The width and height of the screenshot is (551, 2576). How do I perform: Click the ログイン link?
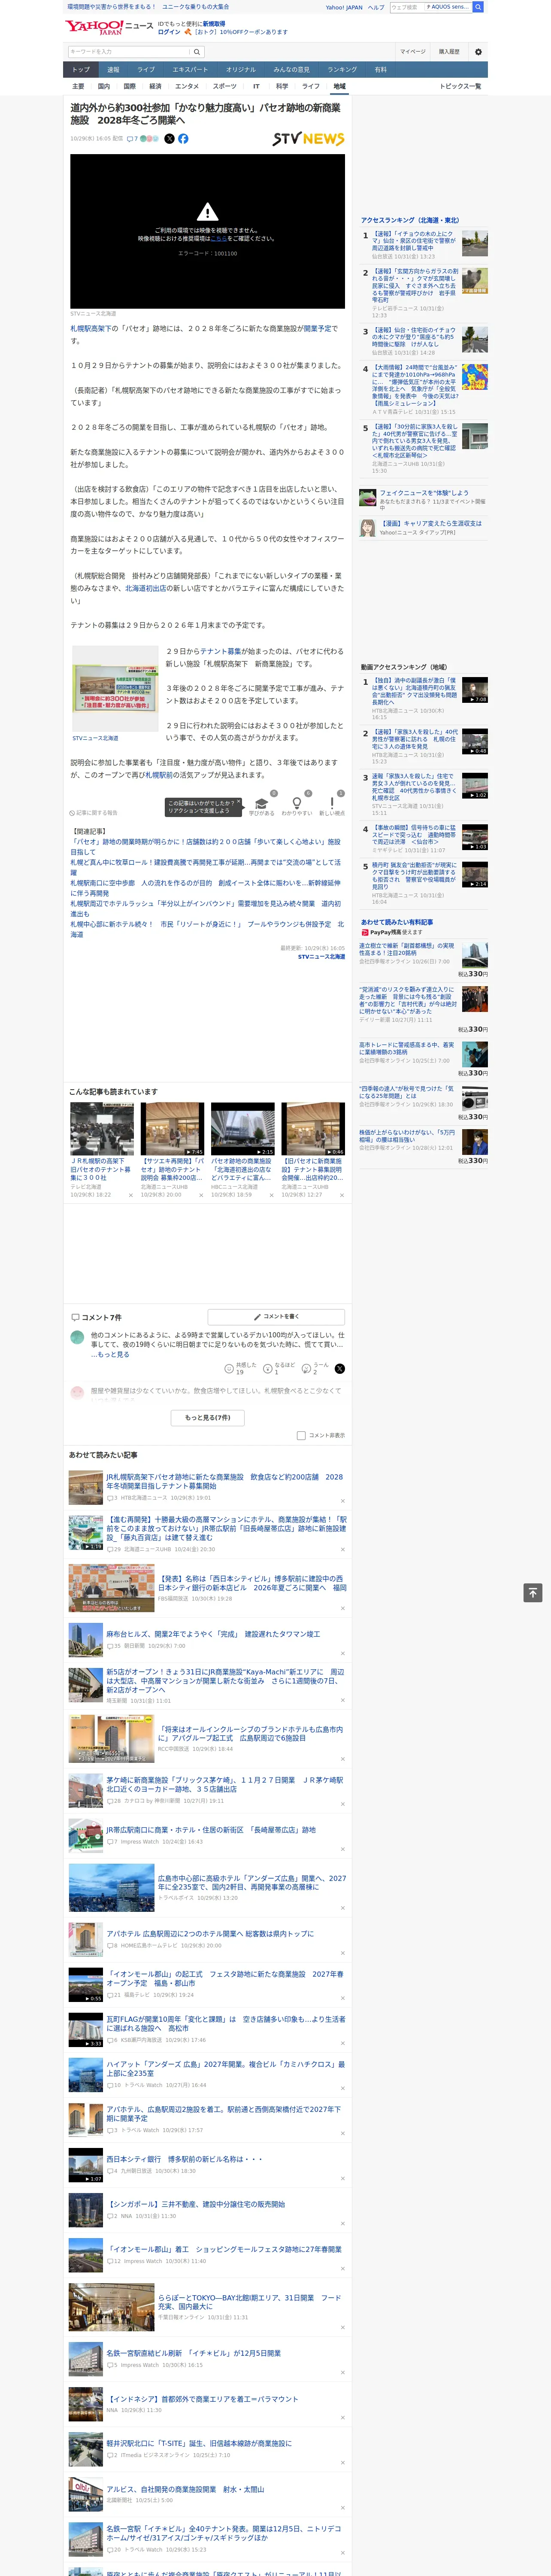click(x=169, y=32)
